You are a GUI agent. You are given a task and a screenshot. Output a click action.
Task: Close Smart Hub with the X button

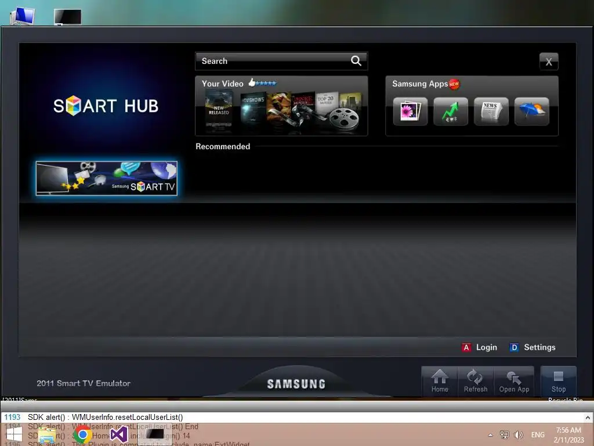coord(549,62)
